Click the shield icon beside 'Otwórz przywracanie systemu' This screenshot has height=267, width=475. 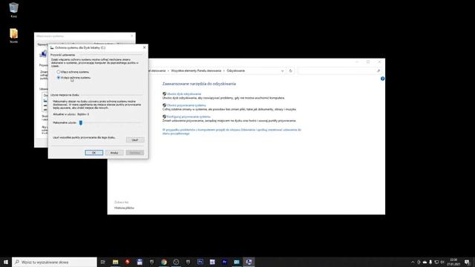(164, 105)
